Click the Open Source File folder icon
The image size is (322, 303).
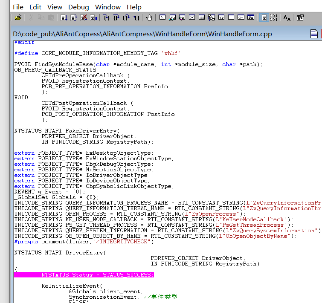coord(18,18)
